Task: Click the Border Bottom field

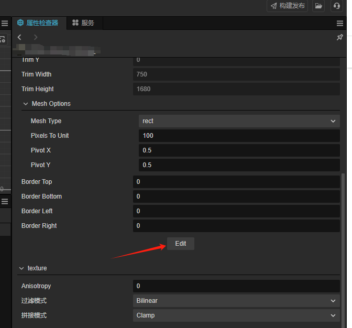Action: coord(236,196)
